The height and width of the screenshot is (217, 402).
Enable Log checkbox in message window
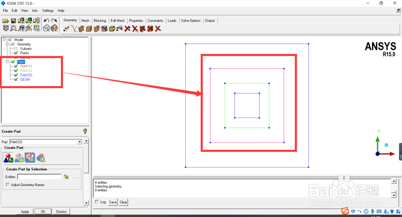(96, 202)
